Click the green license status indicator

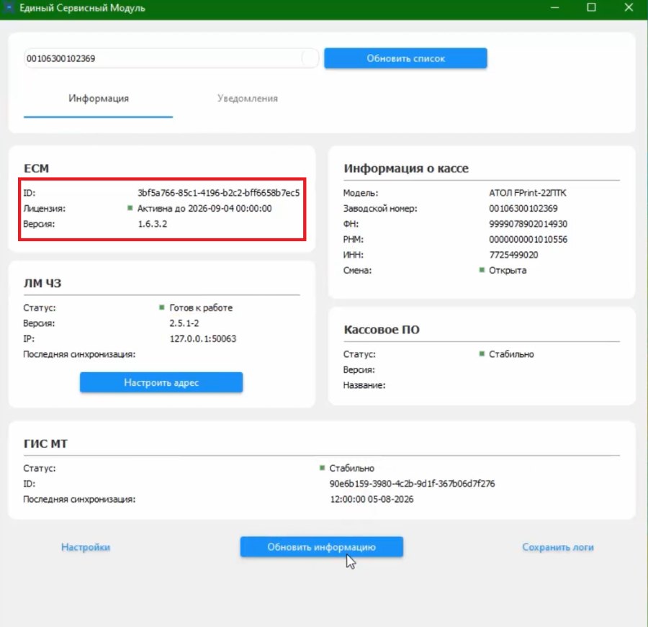130,208
